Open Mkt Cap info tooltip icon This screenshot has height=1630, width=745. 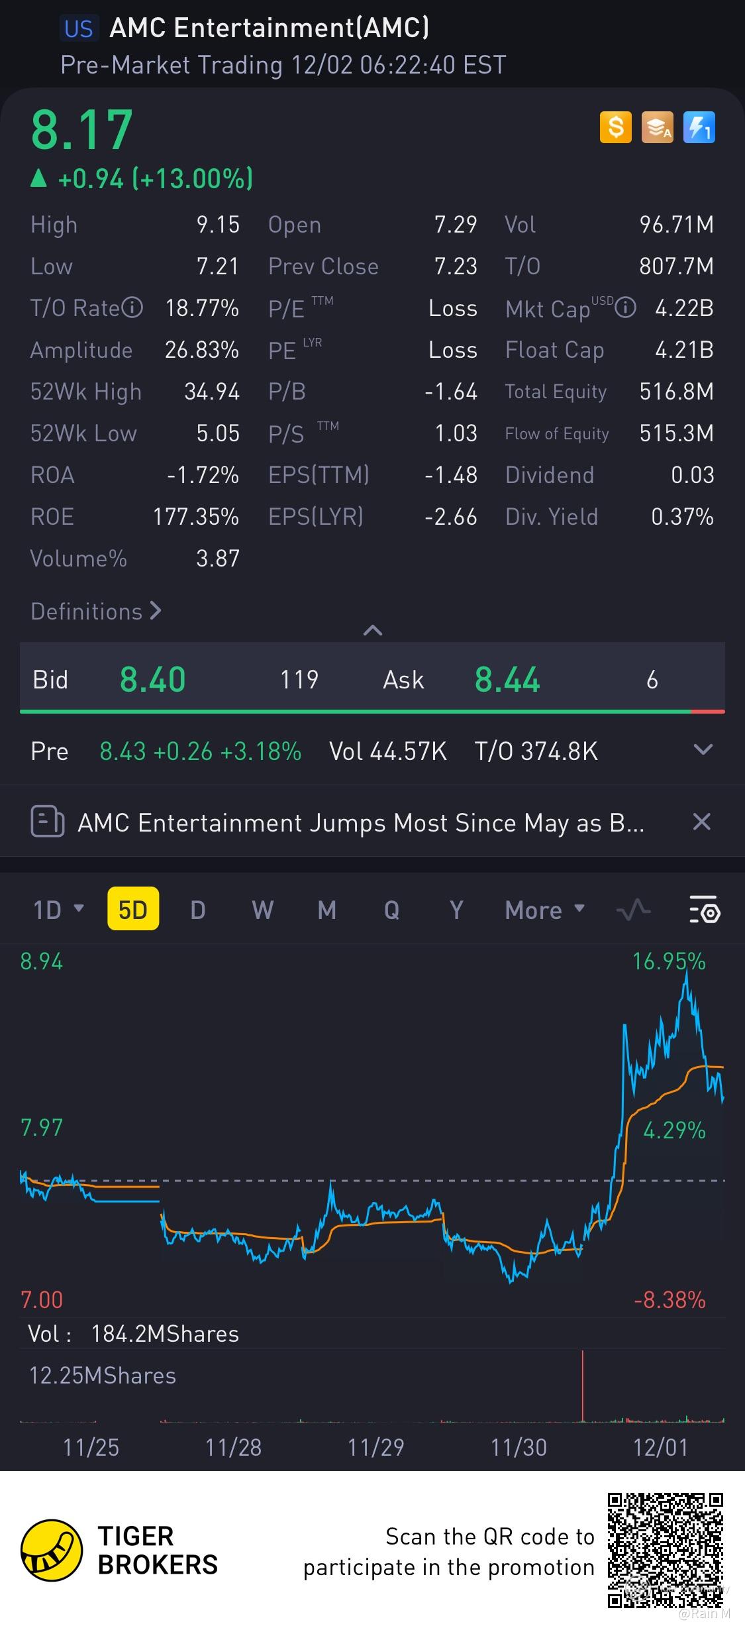coord(626,307)
